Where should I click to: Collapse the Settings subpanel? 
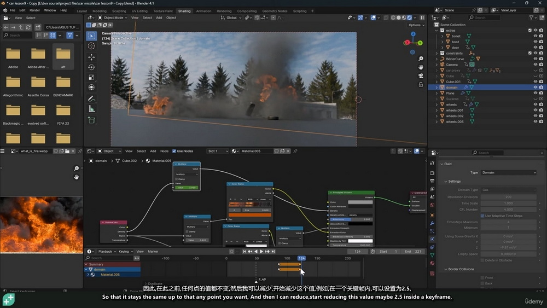[446, 182]
